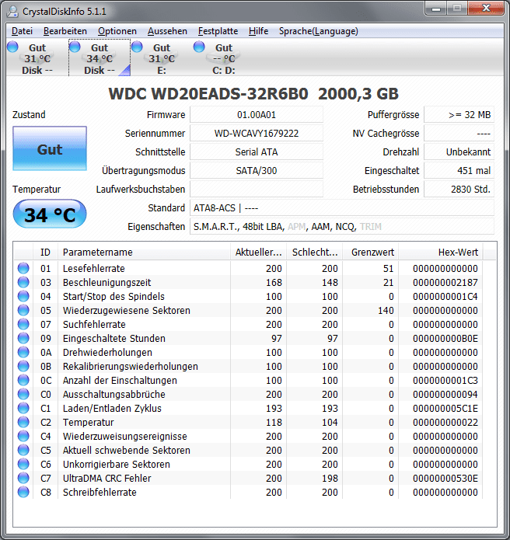Minimize the CrystalDiskInfo window
Screen dimensions: 510x540
click(436, 9)
